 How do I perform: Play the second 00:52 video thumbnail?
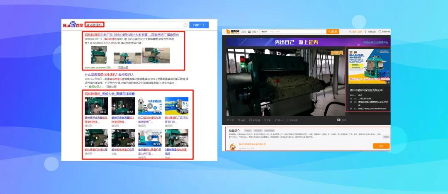click(123, 106)
